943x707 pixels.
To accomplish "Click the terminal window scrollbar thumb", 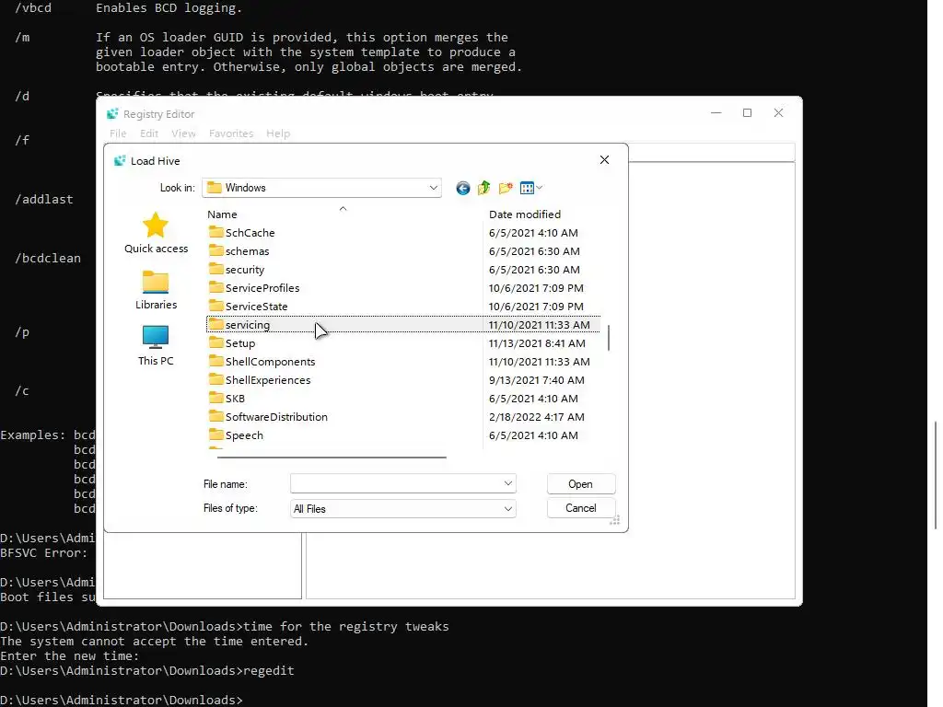I will click(936, 475).
